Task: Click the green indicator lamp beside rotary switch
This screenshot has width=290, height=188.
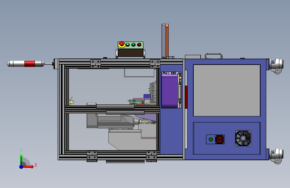Action: point(211,139)
